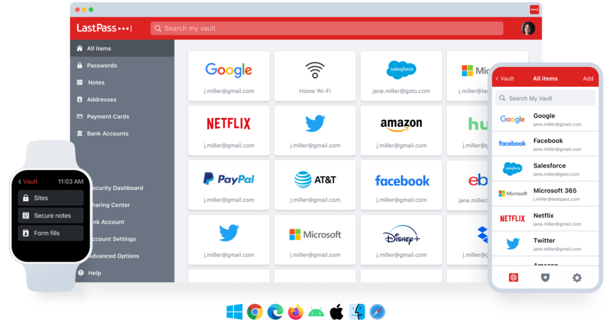This screenshot has height=322, width=612.
Task: Open Payment Cards in sidebar
Action: coord(108,117)
